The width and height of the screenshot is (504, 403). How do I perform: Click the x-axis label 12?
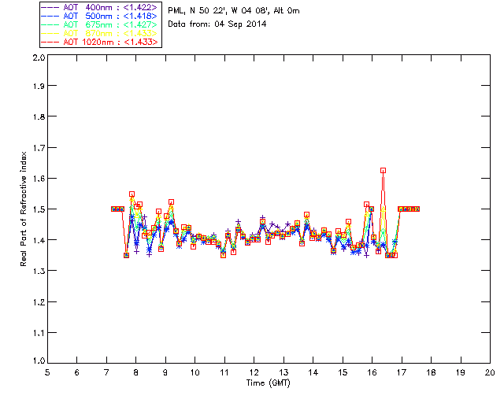[x=254, y=372]
